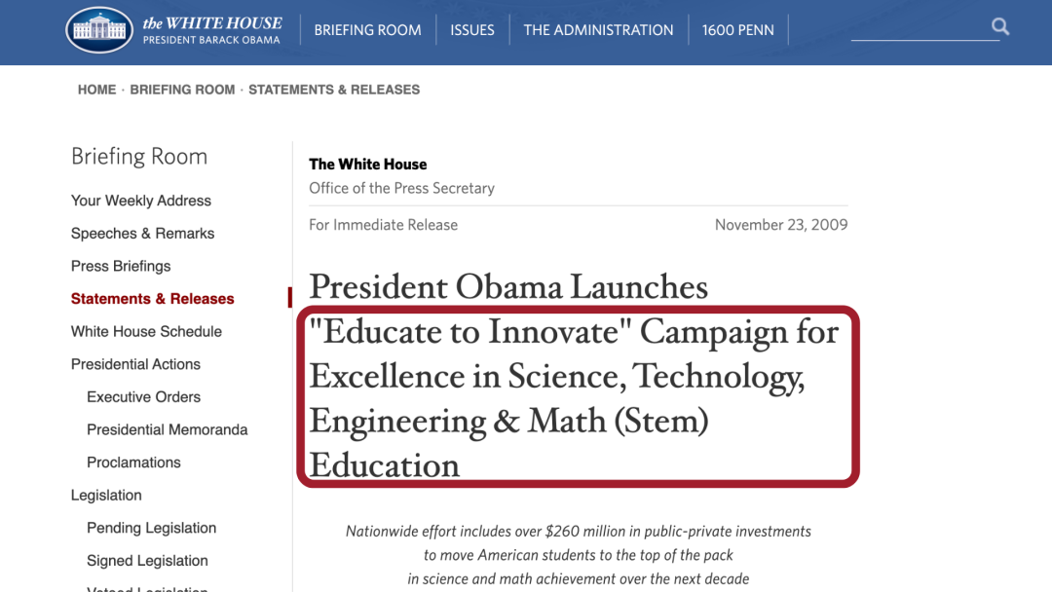Image resolution: width=1052 pixels, height=592 pixels.
Task: Open The Administration nav menu
Action: (x=598, y=30)
